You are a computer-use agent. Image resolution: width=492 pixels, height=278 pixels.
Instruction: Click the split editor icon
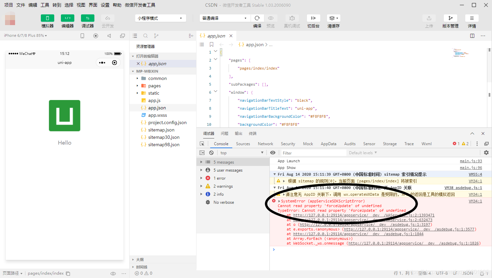[x=472, y=36]
